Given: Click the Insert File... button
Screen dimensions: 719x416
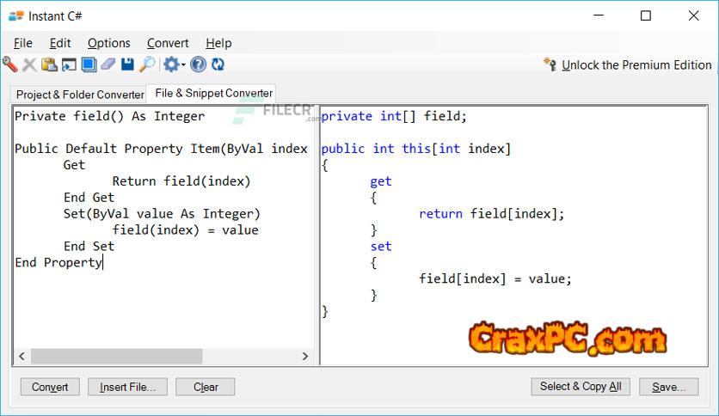Looking at the screenshot, I should click(x=127, y=387).
